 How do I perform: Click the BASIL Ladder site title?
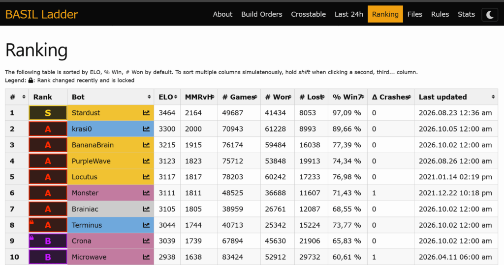[41, 14]
